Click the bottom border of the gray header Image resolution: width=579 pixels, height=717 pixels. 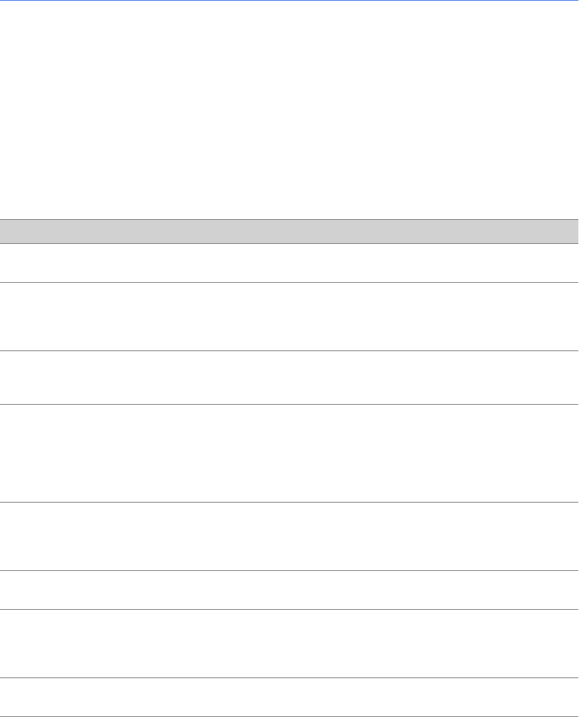289,243
